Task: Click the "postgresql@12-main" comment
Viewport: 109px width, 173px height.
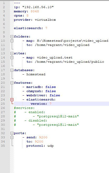Action: point(58,116)
